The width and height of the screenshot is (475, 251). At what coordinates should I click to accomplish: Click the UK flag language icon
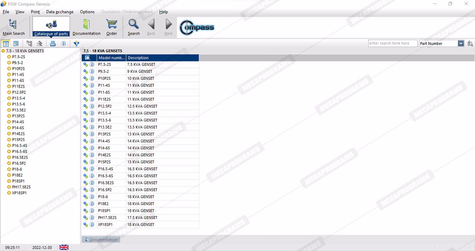(x=64, y=247)
